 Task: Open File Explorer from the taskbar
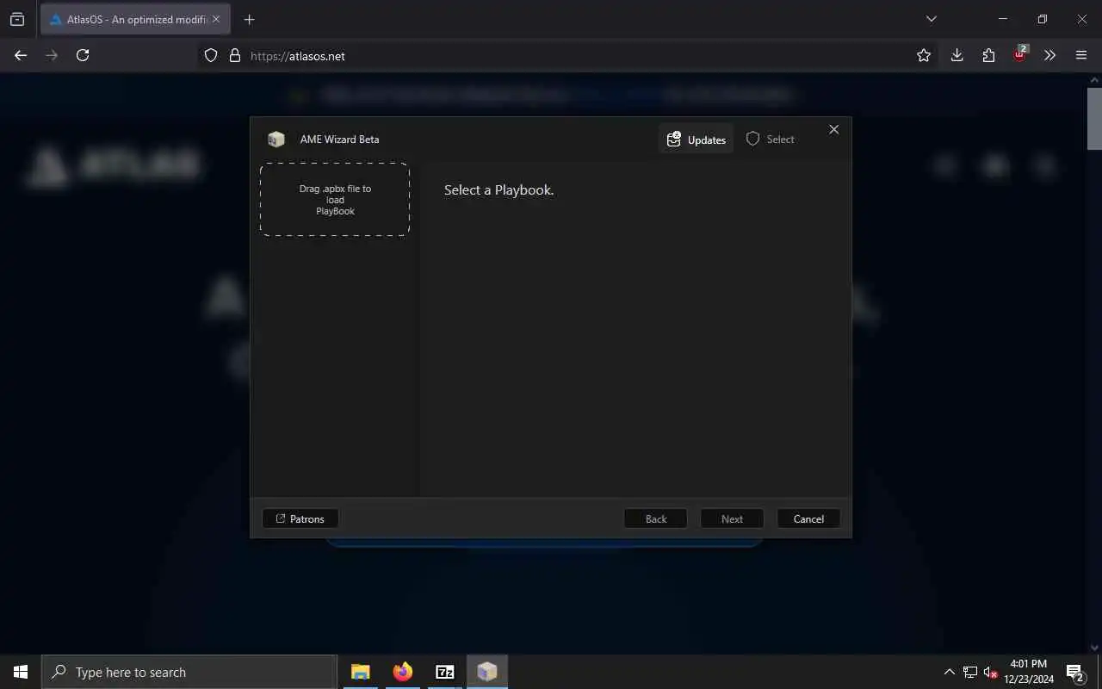pyautogui.click(x=361, y=672)
